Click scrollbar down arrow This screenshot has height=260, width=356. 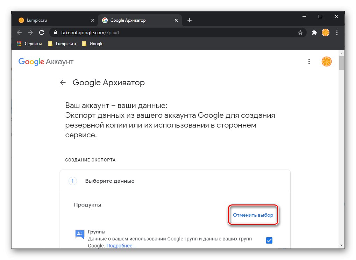click(341, 245)
